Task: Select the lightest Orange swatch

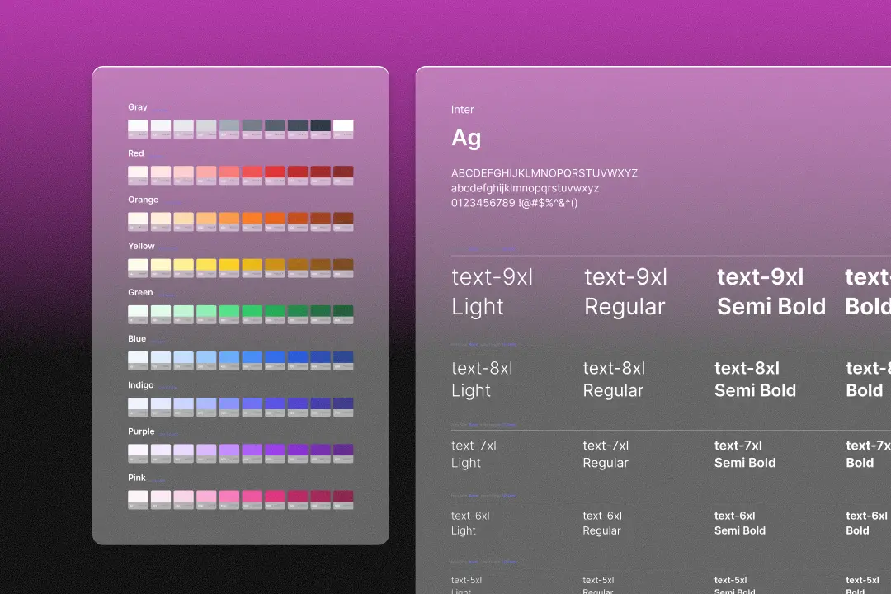Action: pyautogui.click(x=138, y=222)
